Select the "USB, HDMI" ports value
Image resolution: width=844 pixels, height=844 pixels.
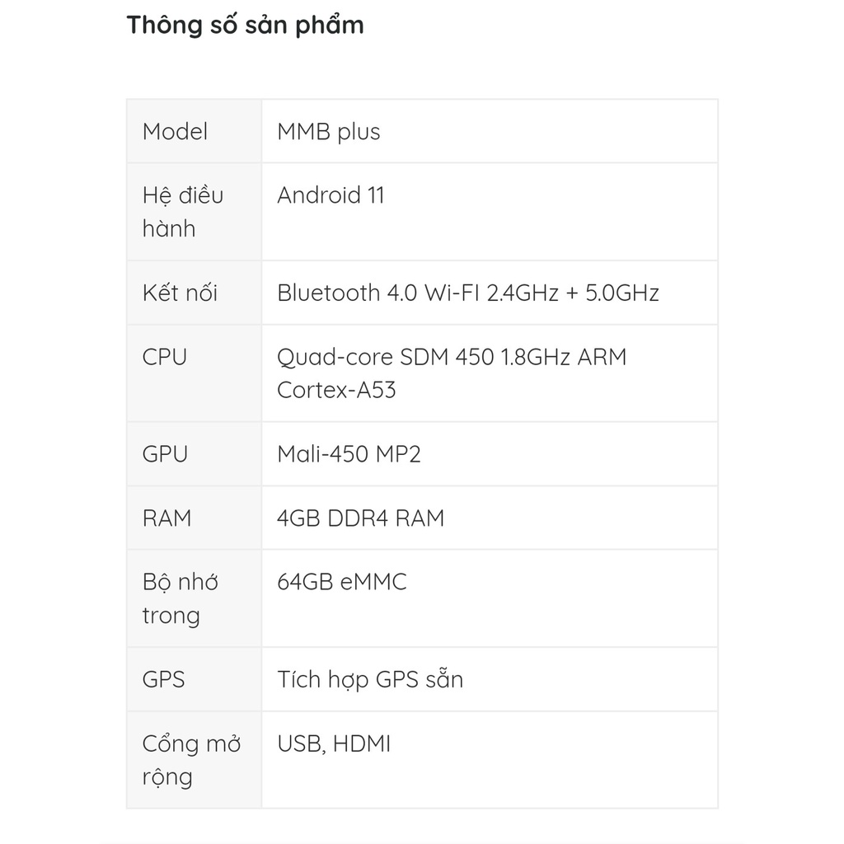(334, 744)
